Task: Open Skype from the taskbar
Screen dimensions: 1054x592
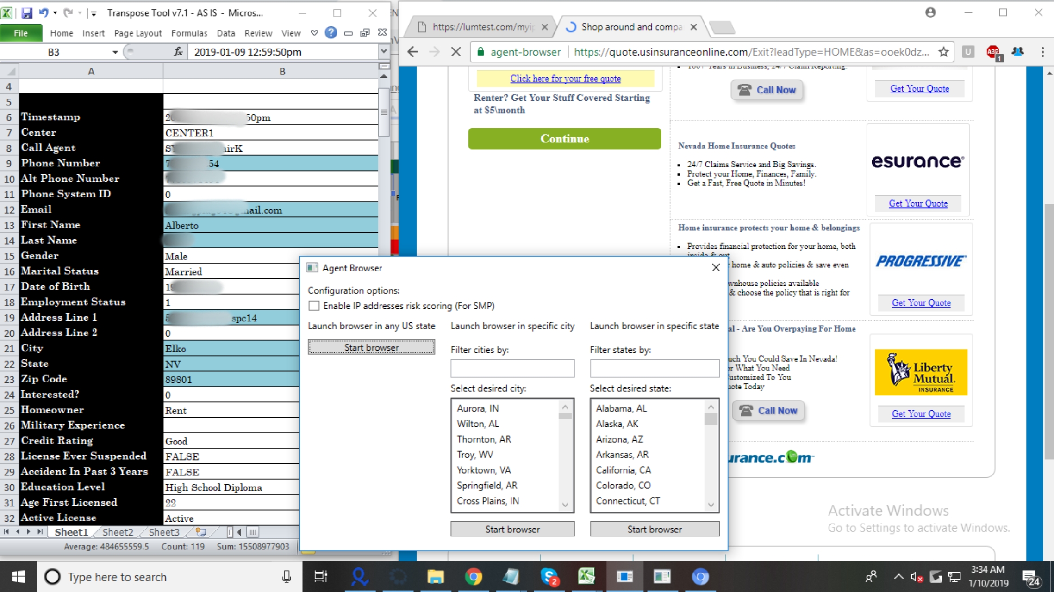Action: click(549, 577)
